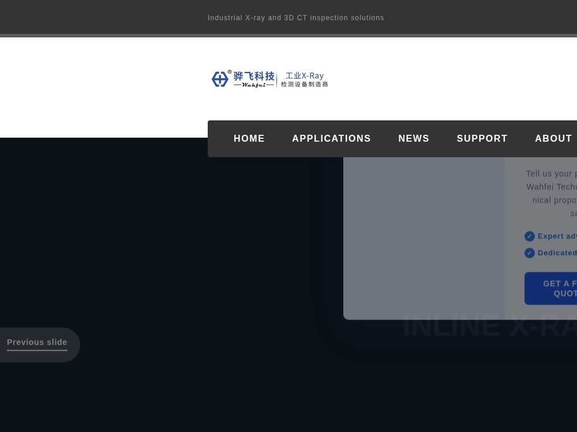
Task: Click the checkmark icon beside Dedicated
Action: pyautogui.click(x=530, y=253)
